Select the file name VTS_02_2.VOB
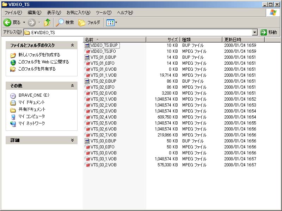Image resolution: width=282 pixels, height=211 pixels. click(103, 105)
